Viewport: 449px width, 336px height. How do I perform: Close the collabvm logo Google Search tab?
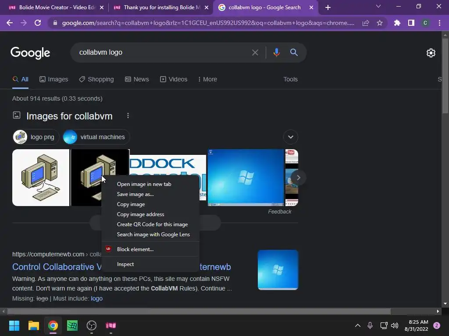[311, 7]
